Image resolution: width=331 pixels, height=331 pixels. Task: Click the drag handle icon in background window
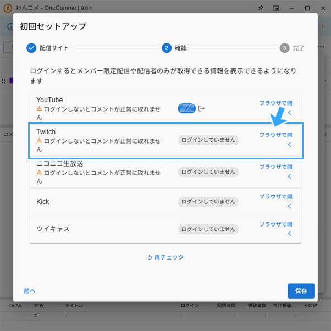pos(3,81)
